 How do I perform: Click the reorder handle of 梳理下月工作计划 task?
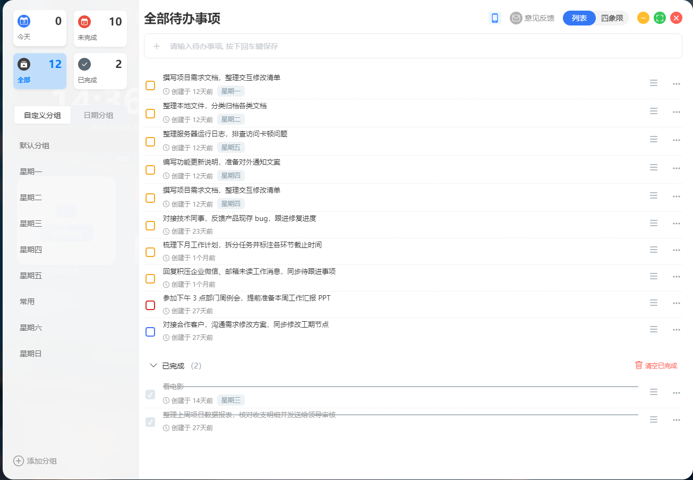pyautogui.click(x=654, y=250)
